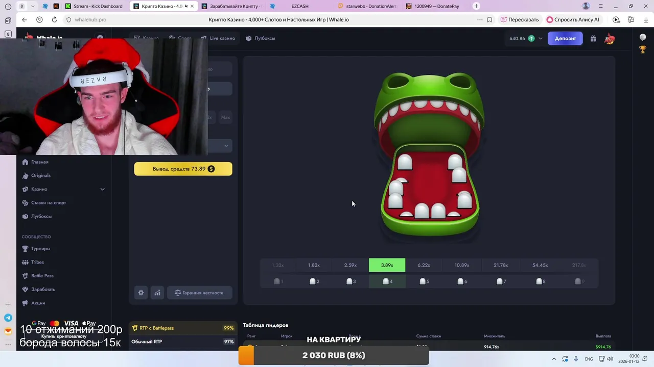The width and height of the screenshot is (654, 367).
Task: Switch to the EZCASH tab
Action: coord(300,6)
